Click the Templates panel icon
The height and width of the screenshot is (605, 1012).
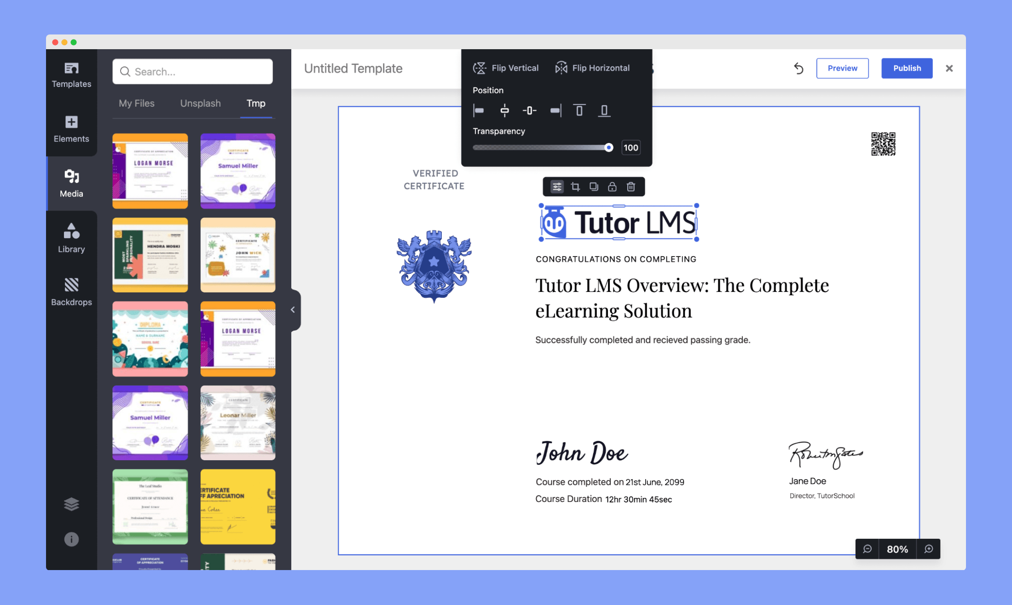click(x=70, y=74)
